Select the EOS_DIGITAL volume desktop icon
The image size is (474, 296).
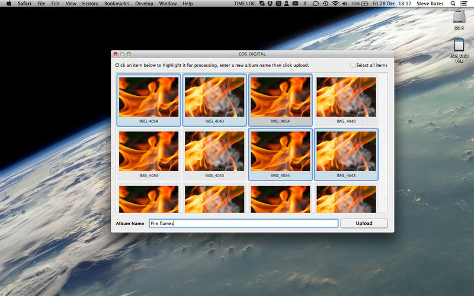click(459, 51)
